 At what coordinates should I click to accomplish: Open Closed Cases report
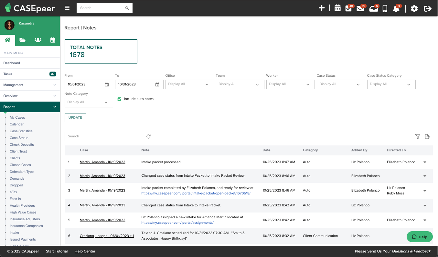pos(20,165)
